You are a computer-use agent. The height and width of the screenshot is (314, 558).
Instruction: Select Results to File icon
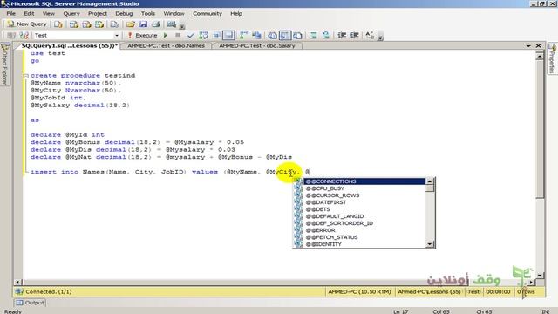(298, 35)
